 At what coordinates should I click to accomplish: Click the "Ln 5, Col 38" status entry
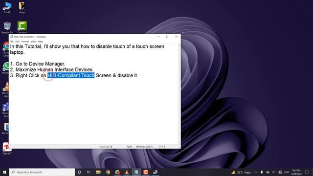pos(106,147)
